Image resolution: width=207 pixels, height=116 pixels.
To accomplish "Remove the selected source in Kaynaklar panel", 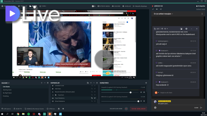I will point(94,83).
